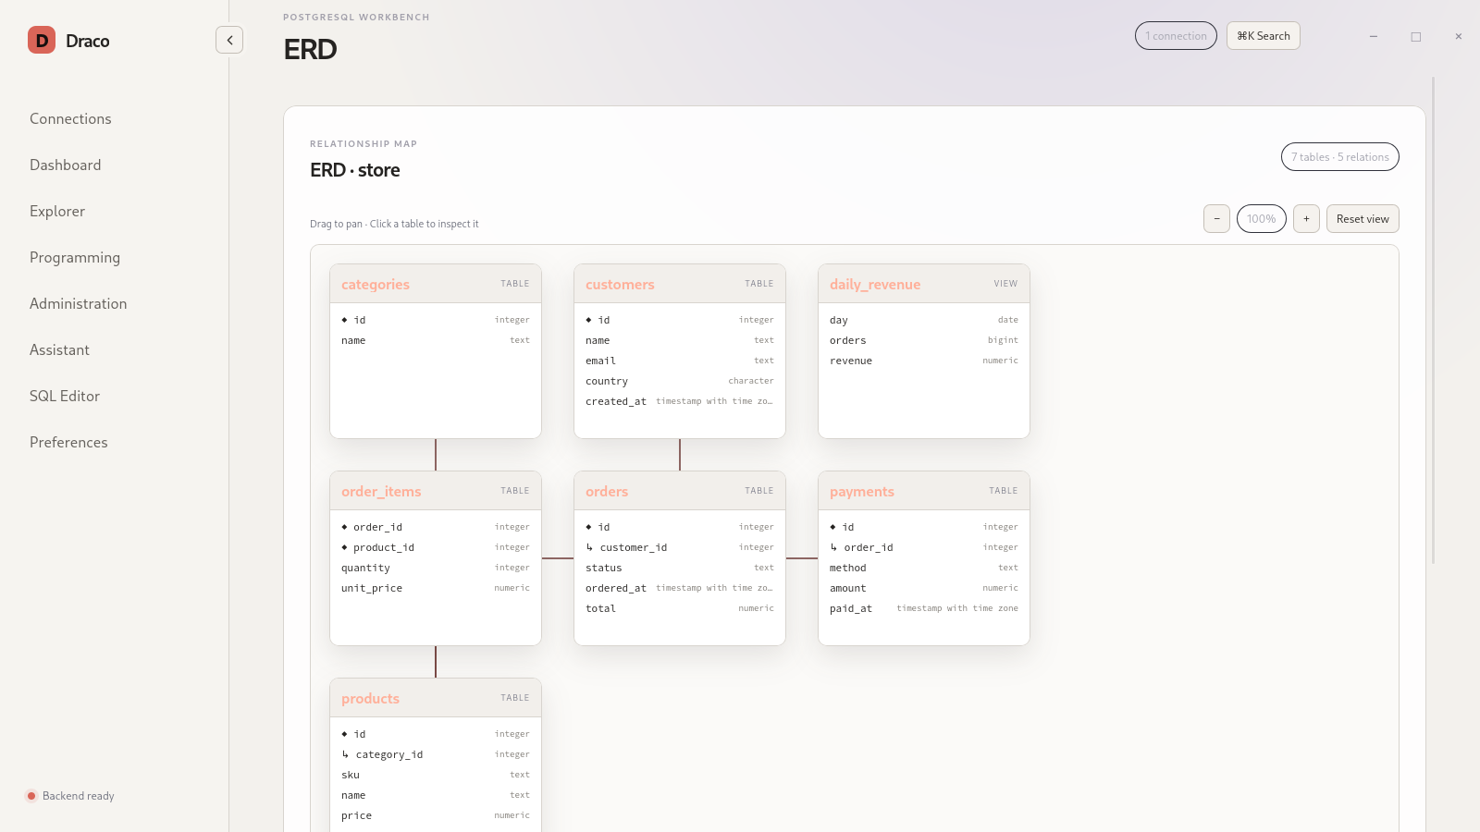Select the revenue column in daily_revenue

point(924,361)
